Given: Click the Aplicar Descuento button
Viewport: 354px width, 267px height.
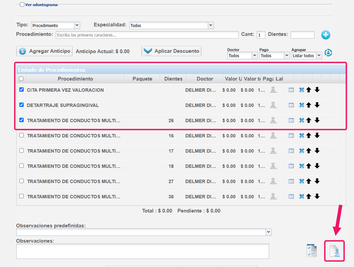Looking at the screenshot, I should (x=171, y=51).
